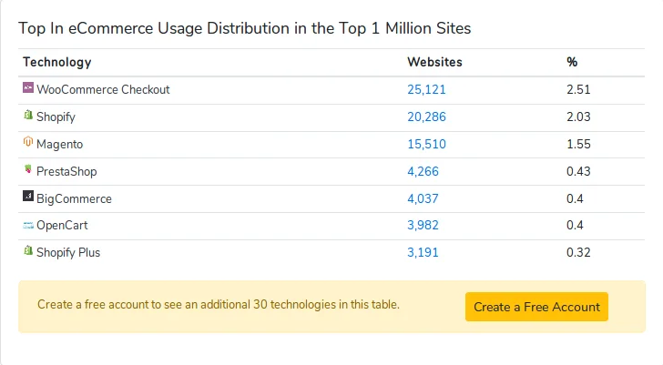Click the Shopify bag icon
Viewport: 663px width, 365px height.
[28, 116]
